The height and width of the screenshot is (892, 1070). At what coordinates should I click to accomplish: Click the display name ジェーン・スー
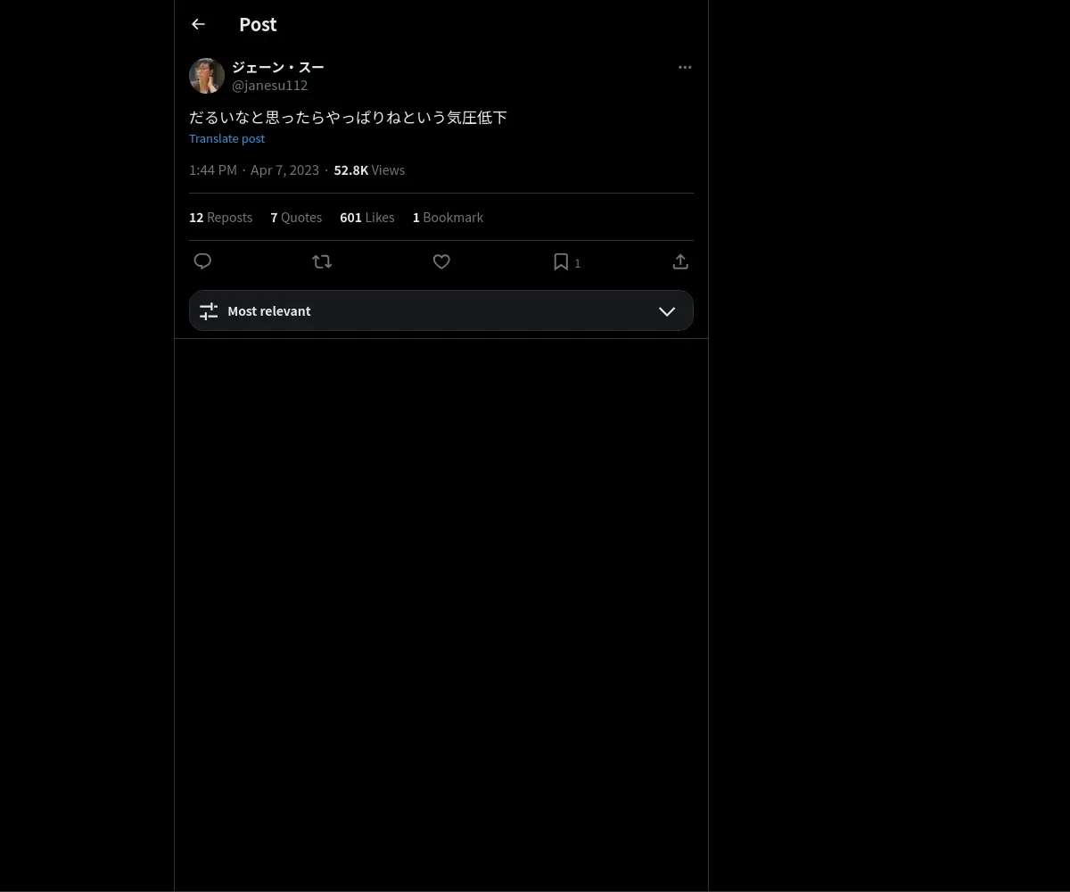click(x=278, y=67)
